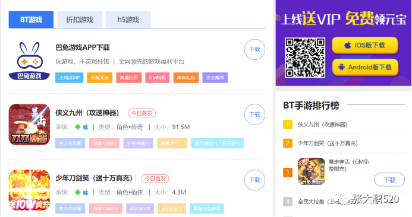Open the 侠义九州（攻速神器）title link
The height and width of the screenshot is (217, 412).
tap(87, 113)
